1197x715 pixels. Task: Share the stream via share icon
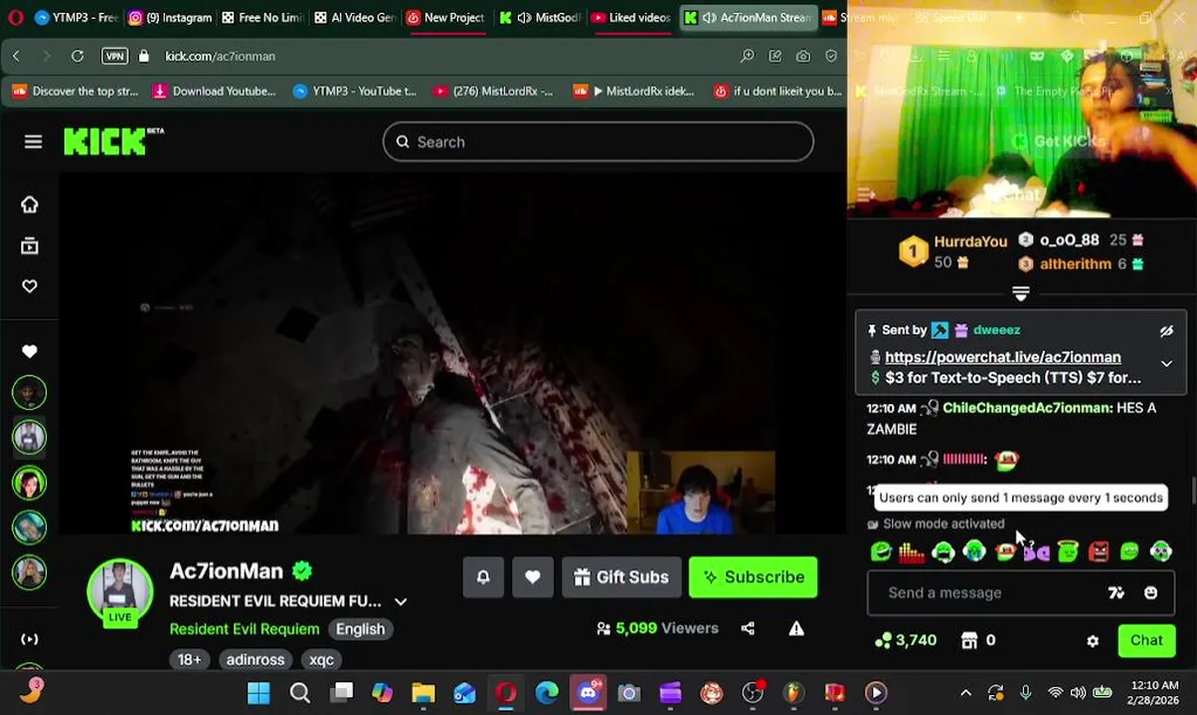coord(748,629)
